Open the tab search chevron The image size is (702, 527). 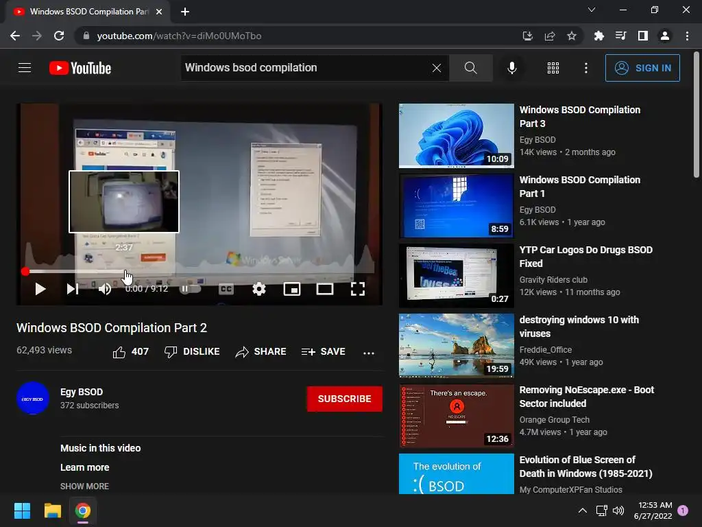pos(592,10)
